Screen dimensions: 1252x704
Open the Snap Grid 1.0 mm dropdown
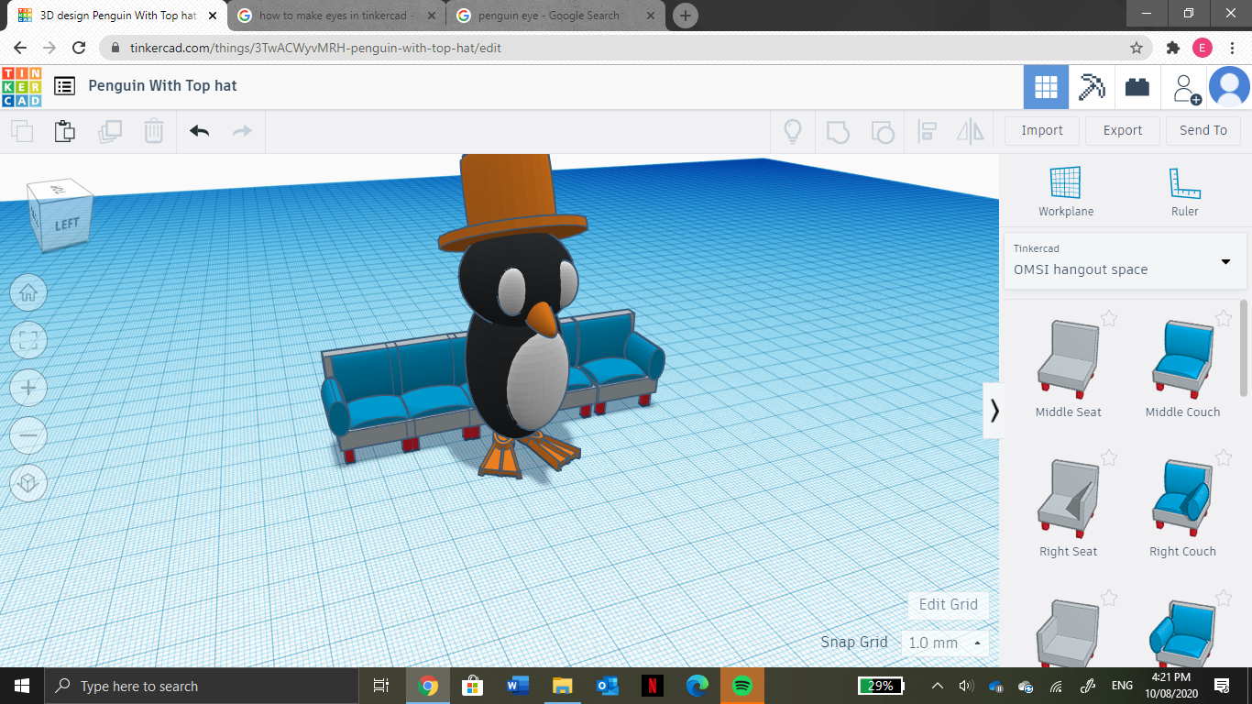point(945,643)
